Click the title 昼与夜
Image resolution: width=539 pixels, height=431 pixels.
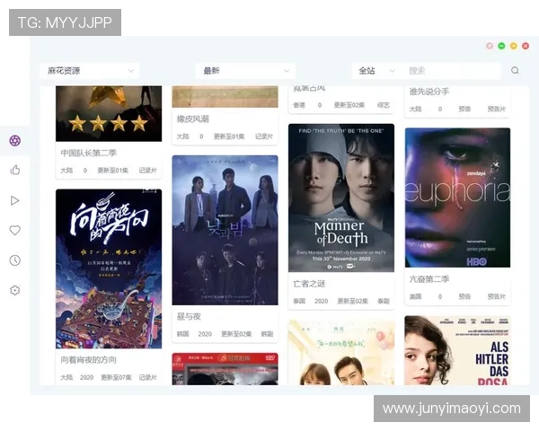189,317
